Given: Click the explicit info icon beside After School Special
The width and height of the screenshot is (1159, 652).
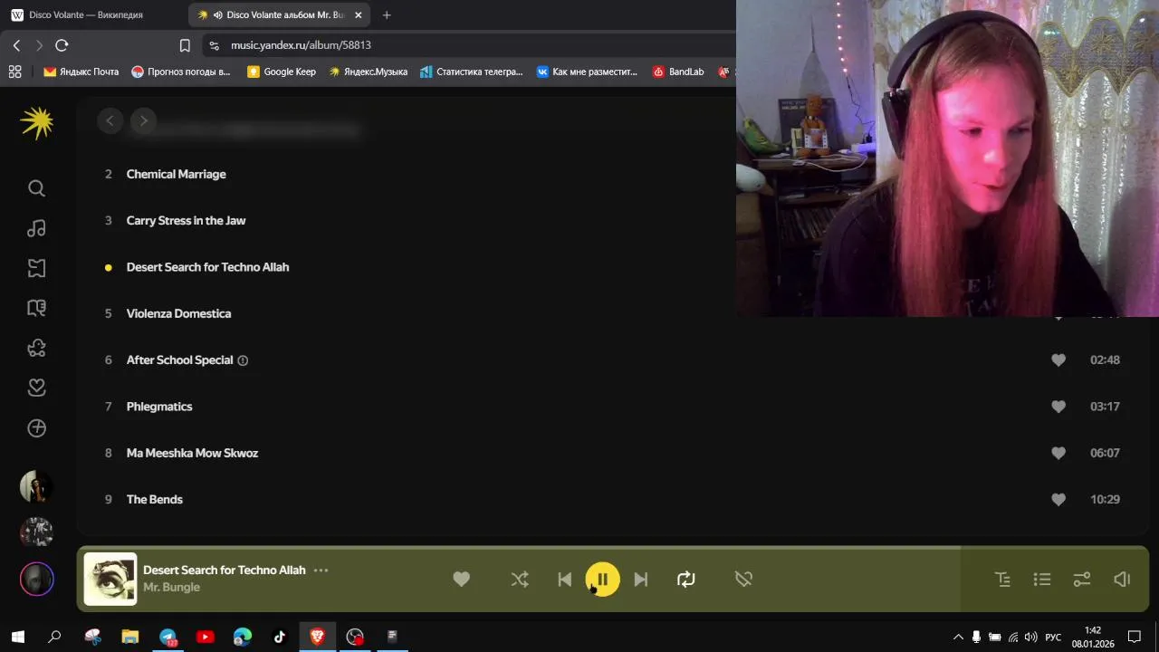Looking at the screenshot, I should tap(243, 360).
